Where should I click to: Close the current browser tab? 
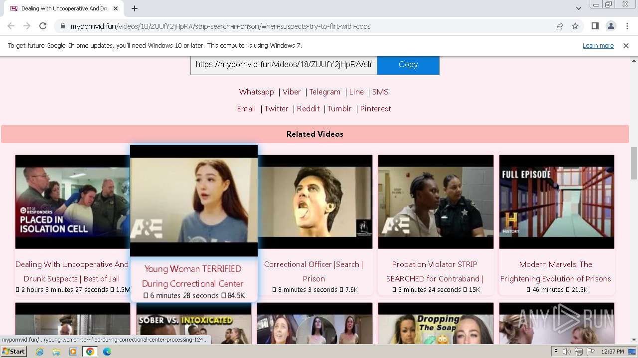[116, 8]
